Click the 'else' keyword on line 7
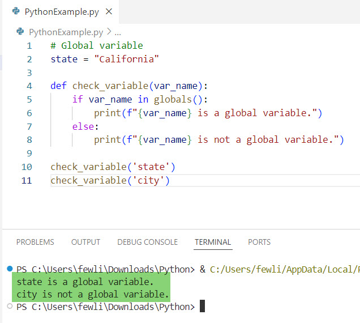This screenshot has width=360, height=323. click(x=83, y=126)
